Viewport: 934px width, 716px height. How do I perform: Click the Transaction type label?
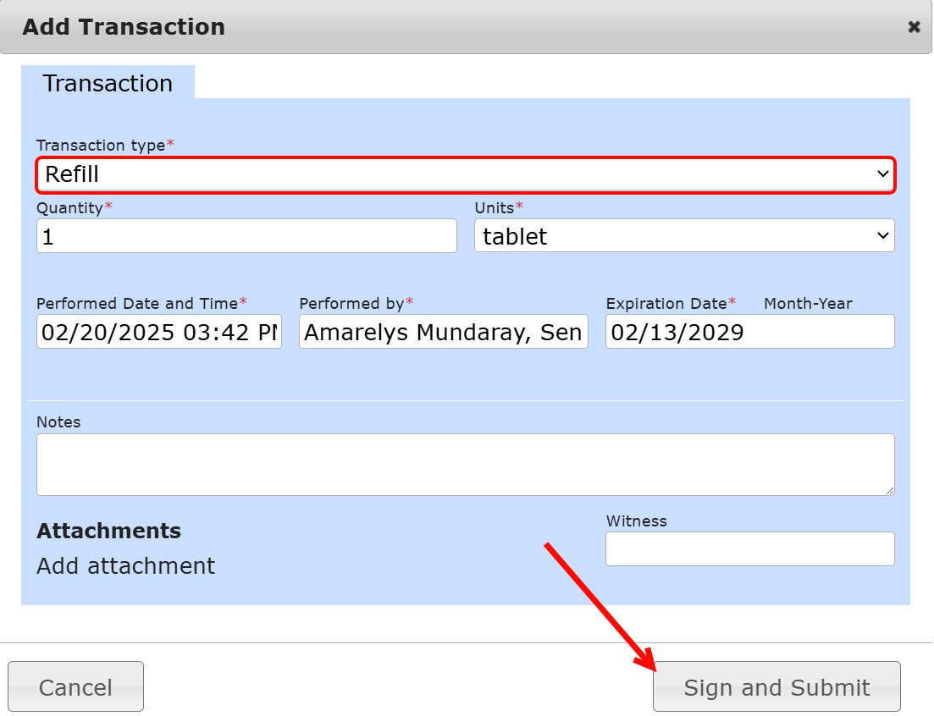pos(101,146)
